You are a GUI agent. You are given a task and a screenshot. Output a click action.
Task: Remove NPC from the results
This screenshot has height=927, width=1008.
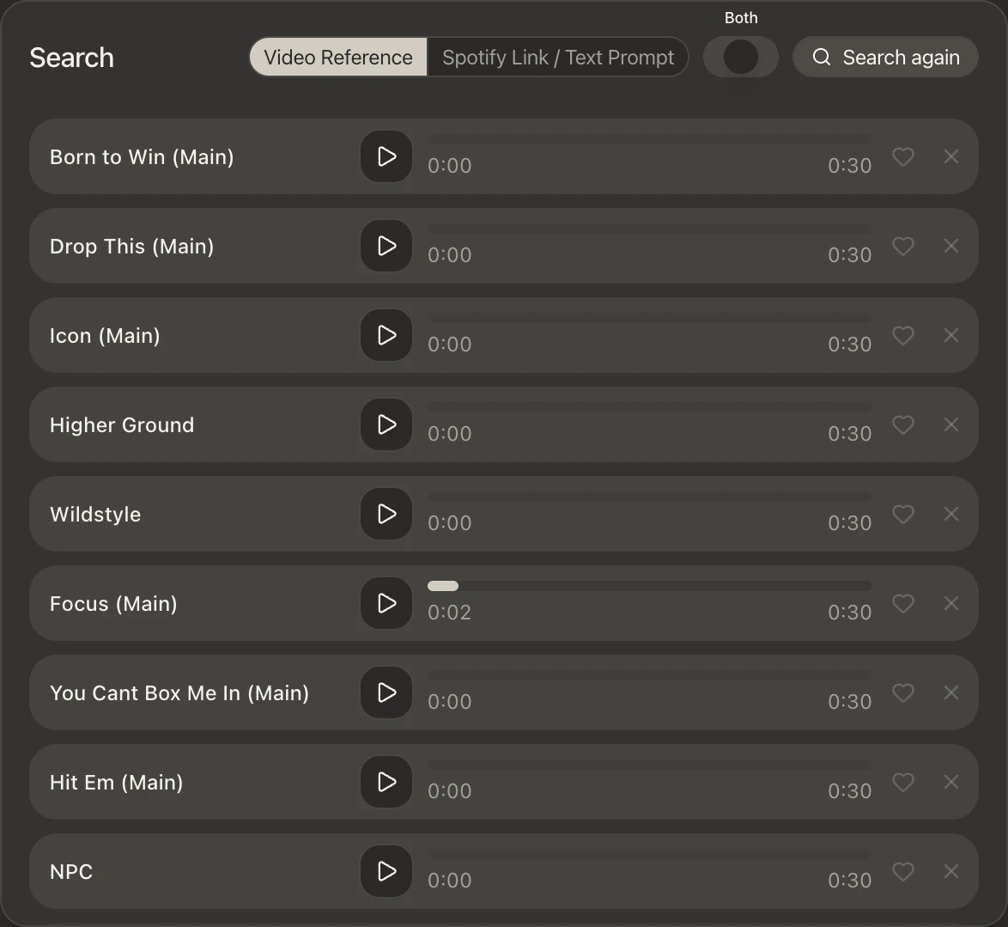tap(951, 872)
